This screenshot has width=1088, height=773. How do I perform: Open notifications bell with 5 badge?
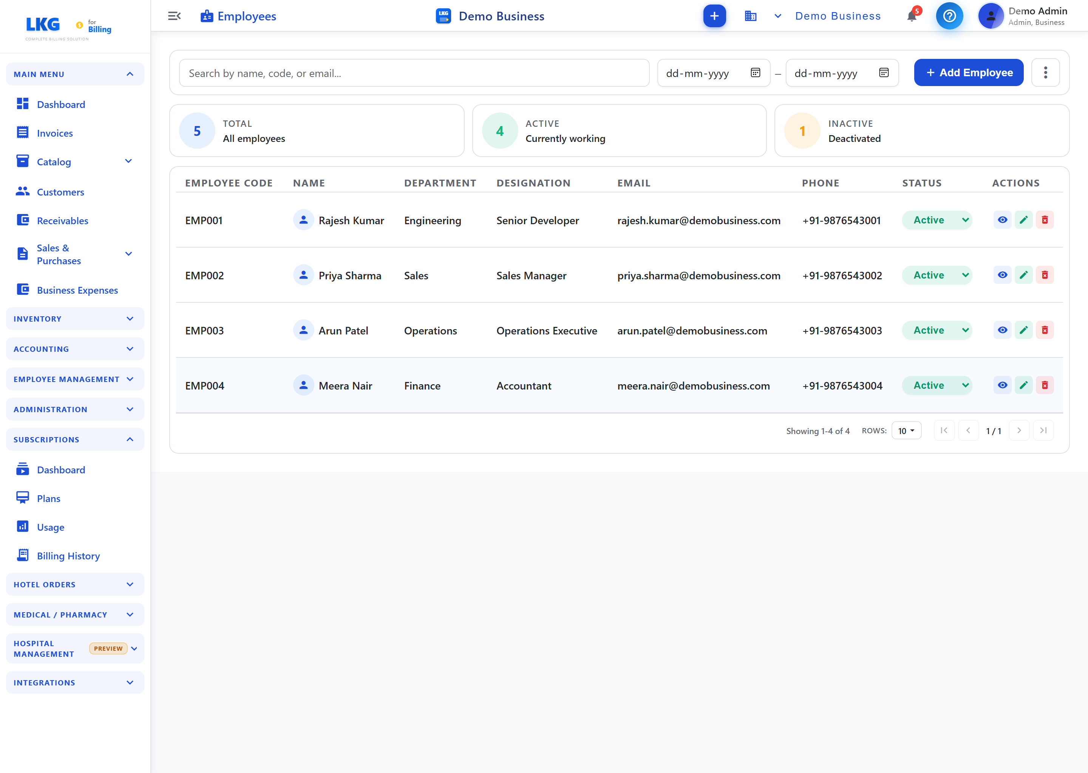[x=912, y=16]
